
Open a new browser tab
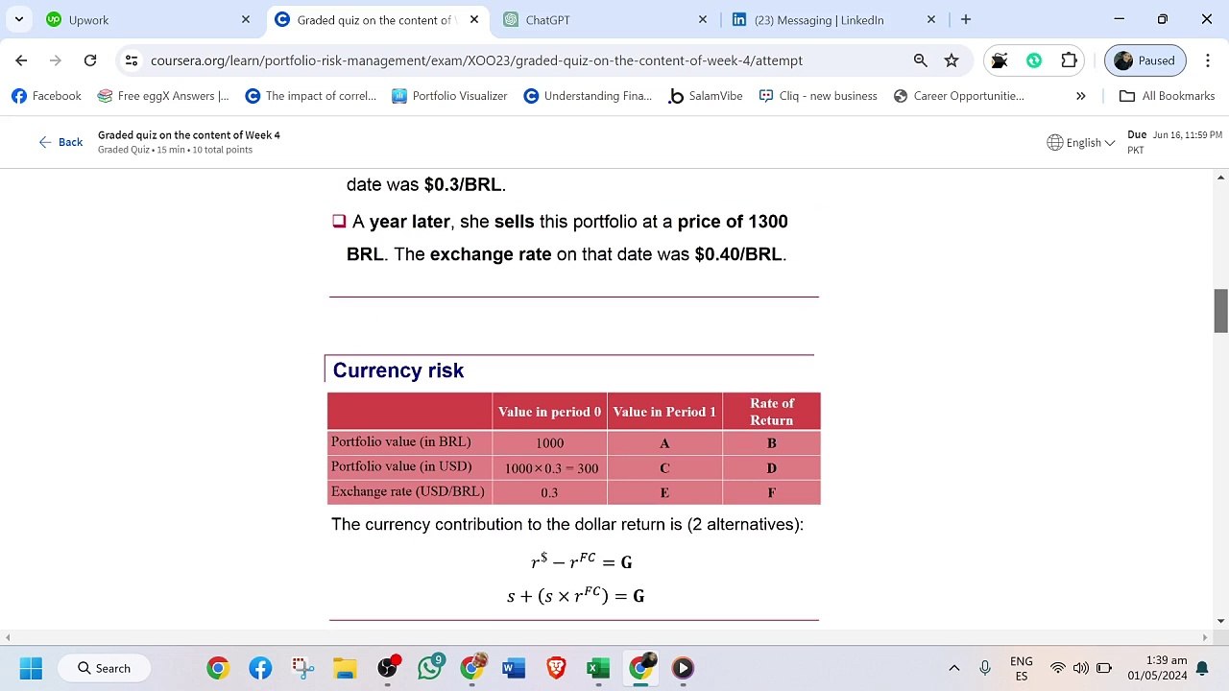click(966, 19)
